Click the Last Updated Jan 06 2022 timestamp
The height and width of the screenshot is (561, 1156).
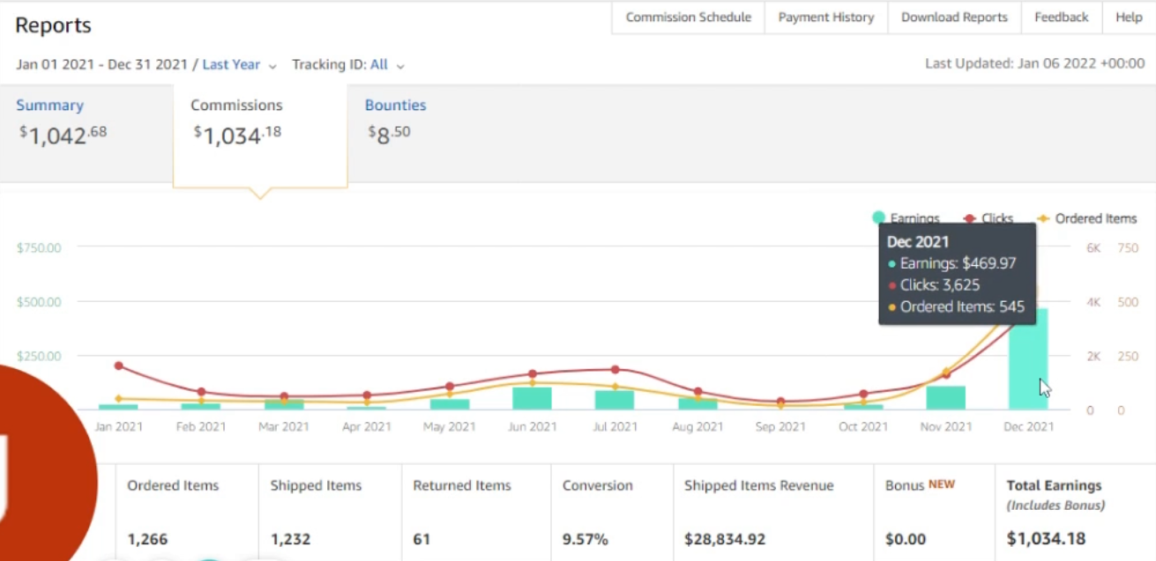[x=1033, y=63]
